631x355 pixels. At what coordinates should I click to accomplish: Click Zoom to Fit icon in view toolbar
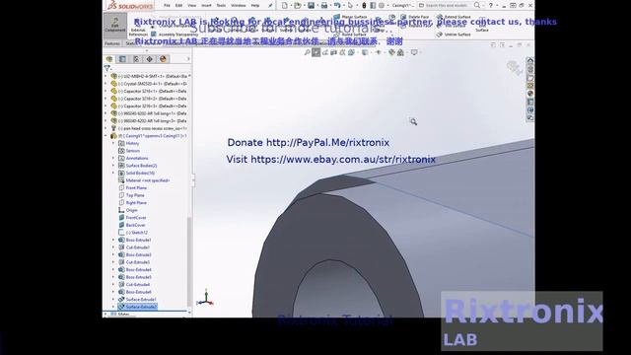coord(308,52)
